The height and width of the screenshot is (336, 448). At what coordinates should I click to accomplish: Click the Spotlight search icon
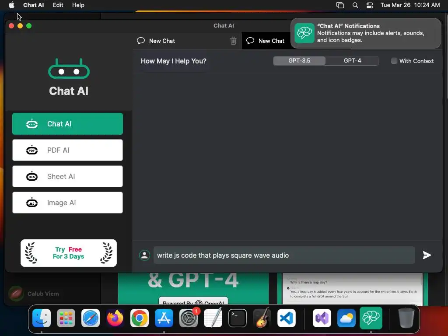click(355, 5)
